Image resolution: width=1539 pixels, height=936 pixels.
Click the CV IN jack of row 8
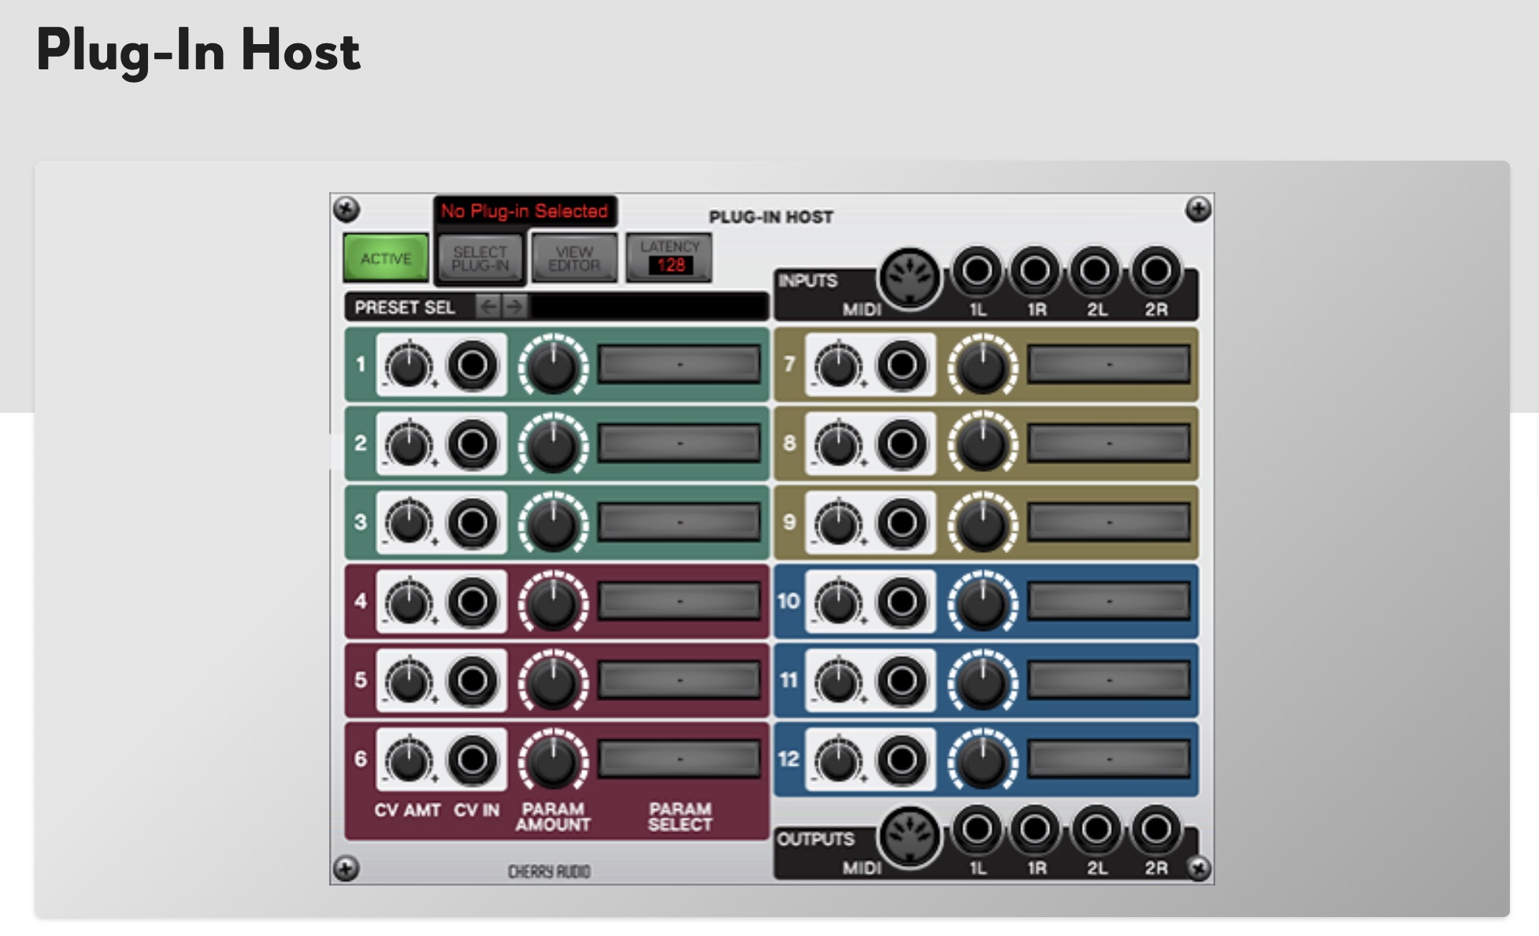[x=902, y=444]
